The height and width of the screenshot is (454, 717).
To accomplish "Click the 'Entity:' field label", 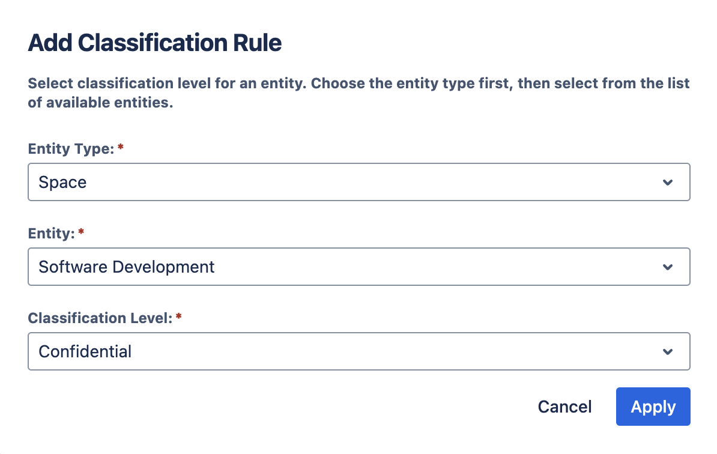I will (x=51, y=234).
